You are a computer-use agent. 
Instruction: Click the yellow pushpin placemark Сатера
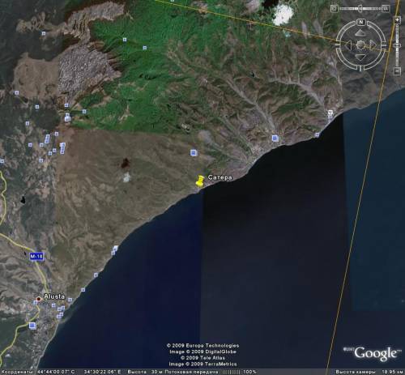[199, 181]
